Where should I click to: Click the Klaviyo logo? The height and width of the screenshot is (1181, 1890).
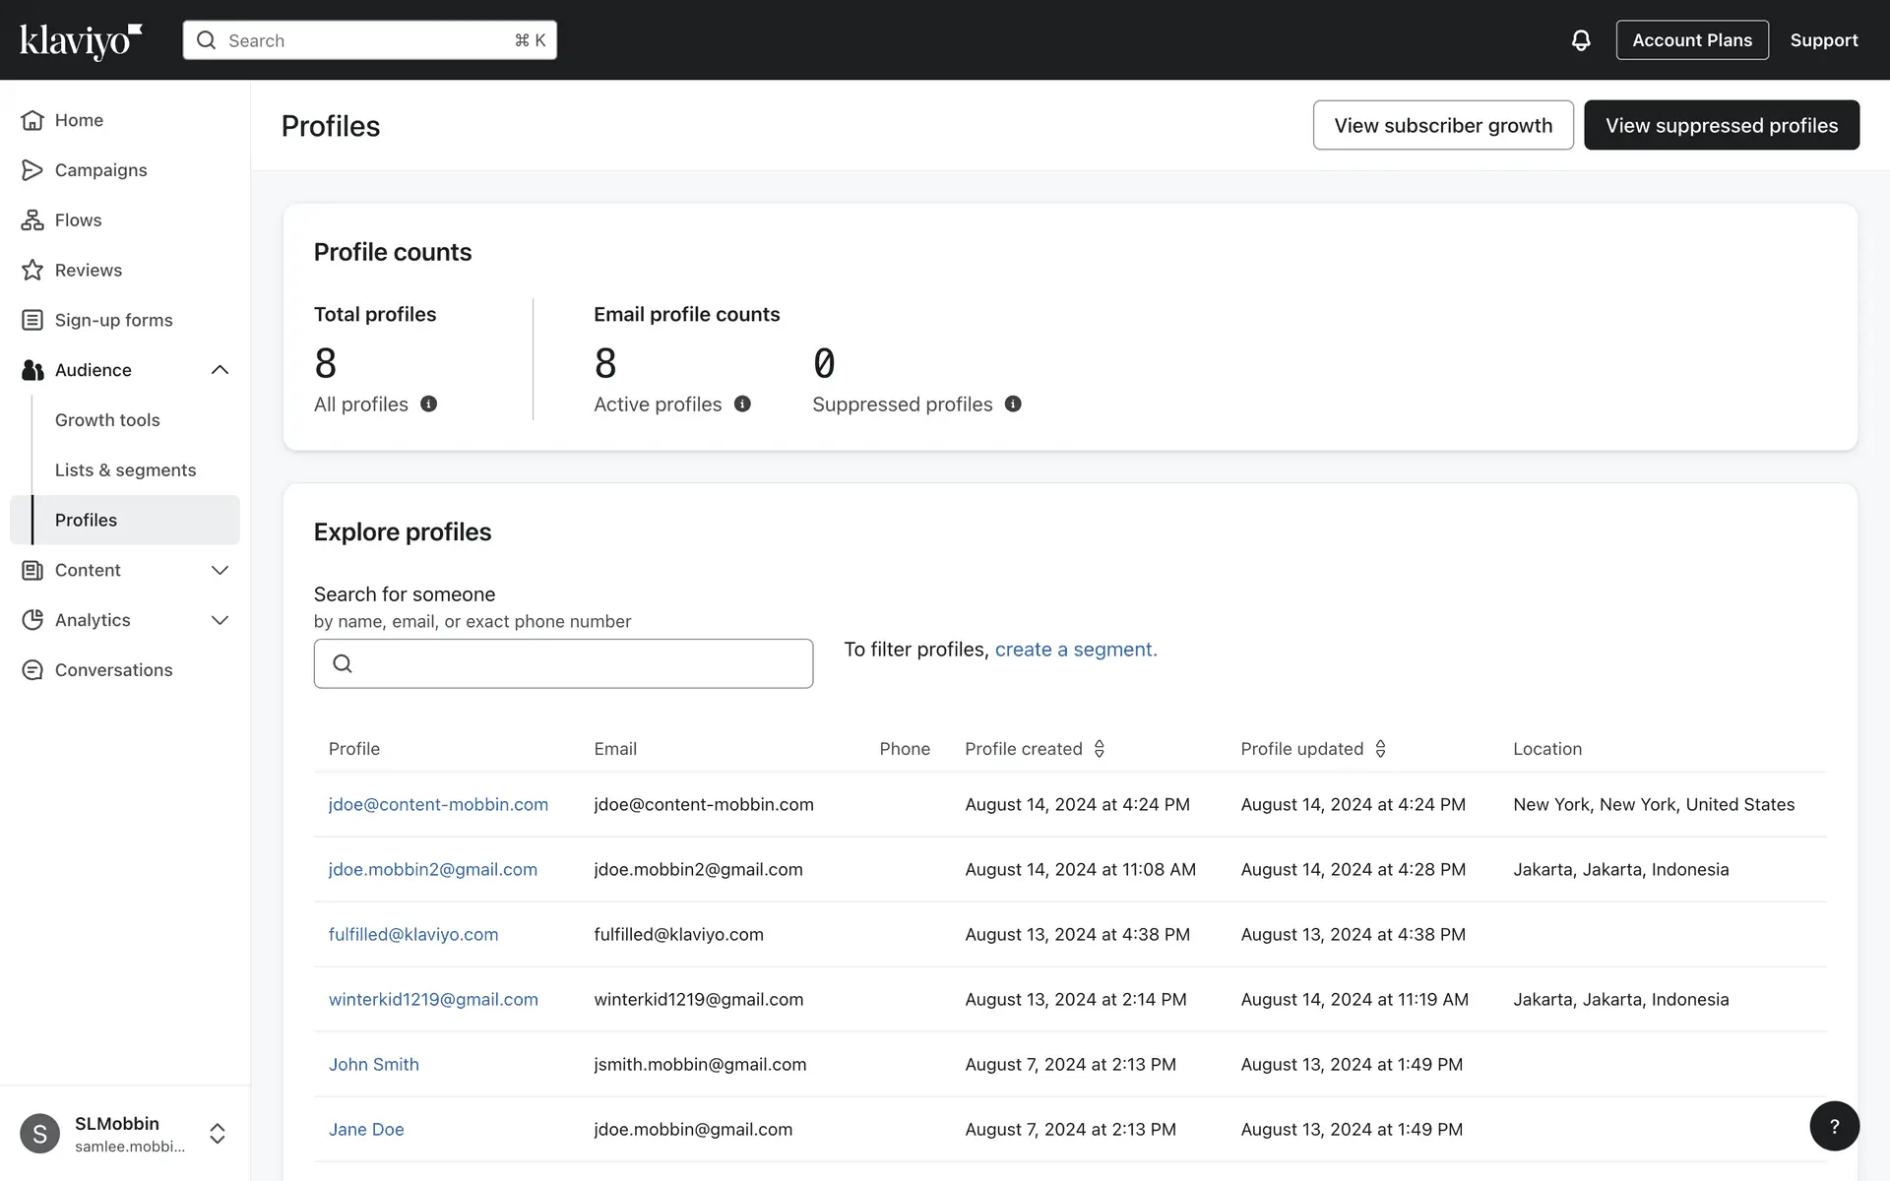81,40
